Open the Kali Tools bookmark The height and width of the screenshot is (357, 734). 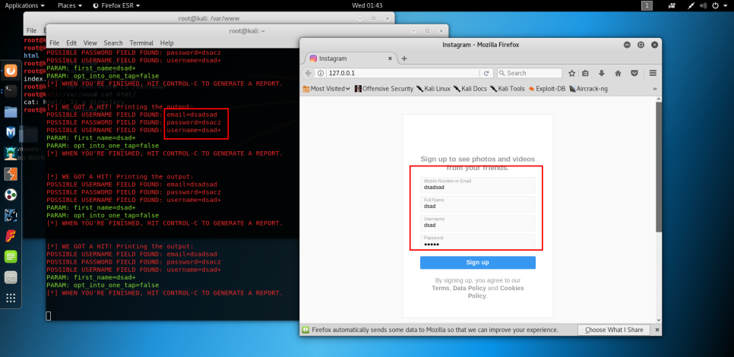508,88
